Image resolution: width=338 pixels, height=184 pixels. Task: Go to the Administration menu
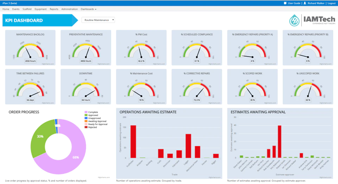click(69, 9)
